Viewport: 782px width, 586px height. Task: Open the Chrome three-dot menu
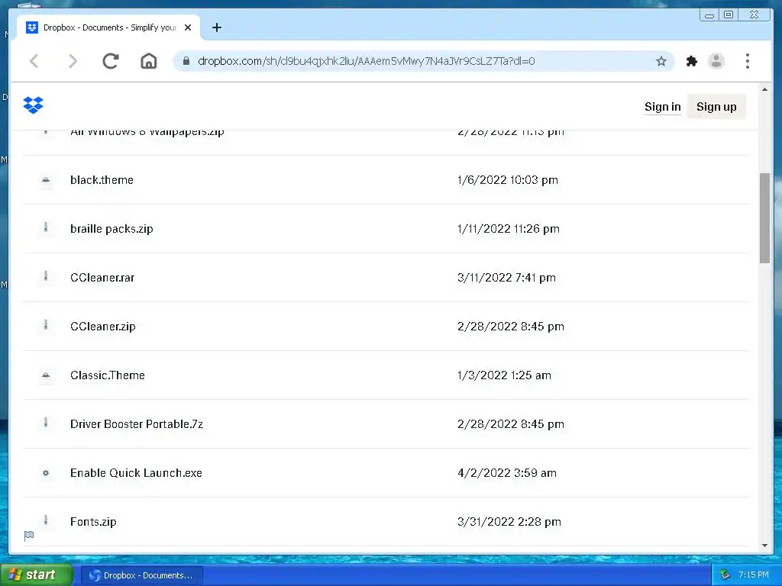point(747,61)
